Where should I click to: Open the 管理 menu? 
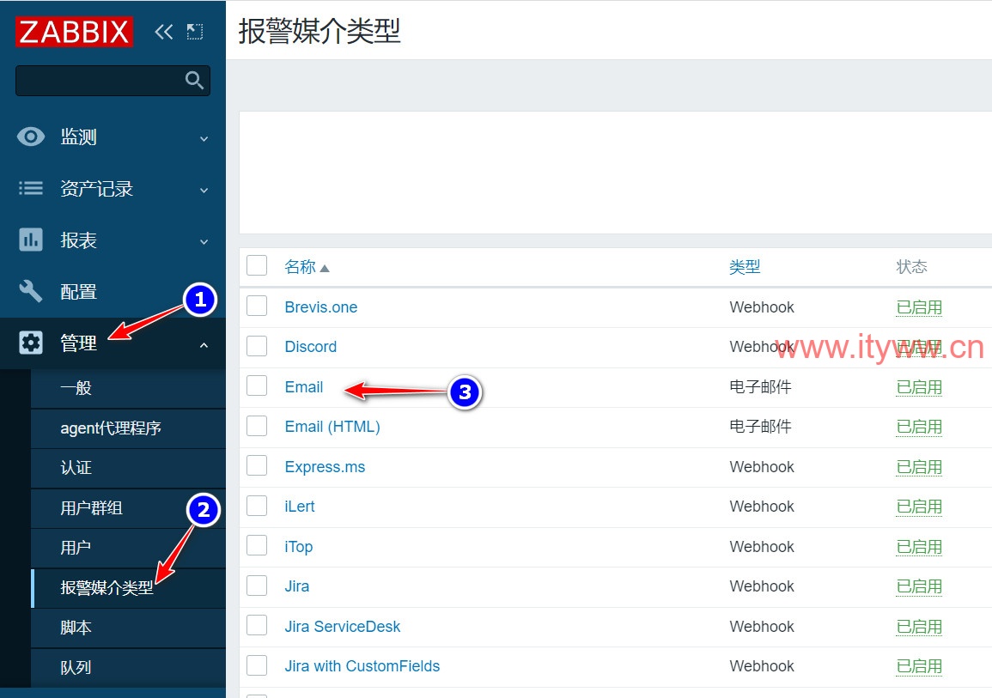(x=113, y=343)
